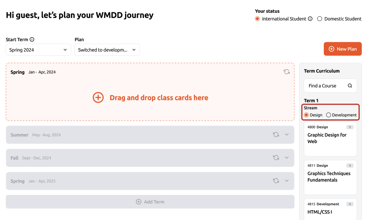Viewport: 371px width, 220px height.
Task: Click the plus circle icon in drop zone
Action: pos(98,98)
